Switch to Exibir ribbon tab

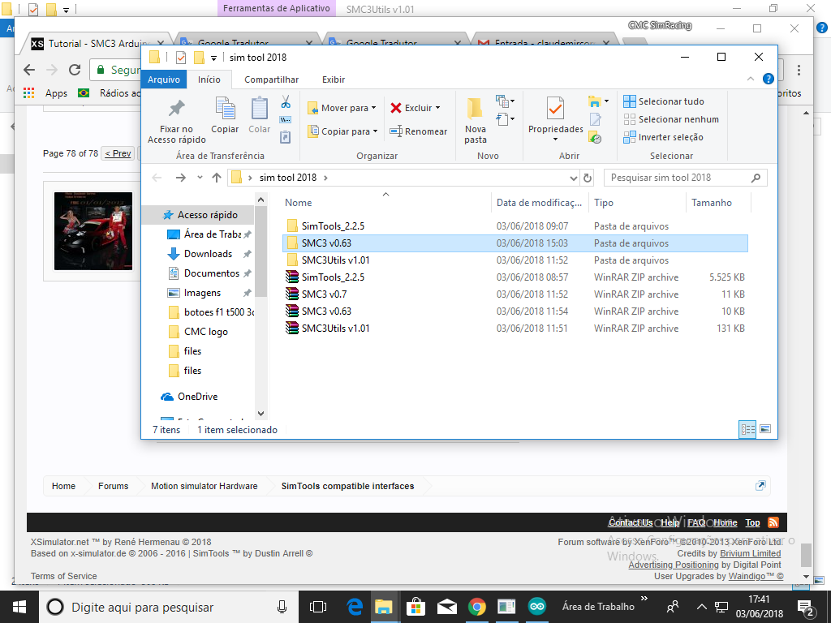click(334, 79)
